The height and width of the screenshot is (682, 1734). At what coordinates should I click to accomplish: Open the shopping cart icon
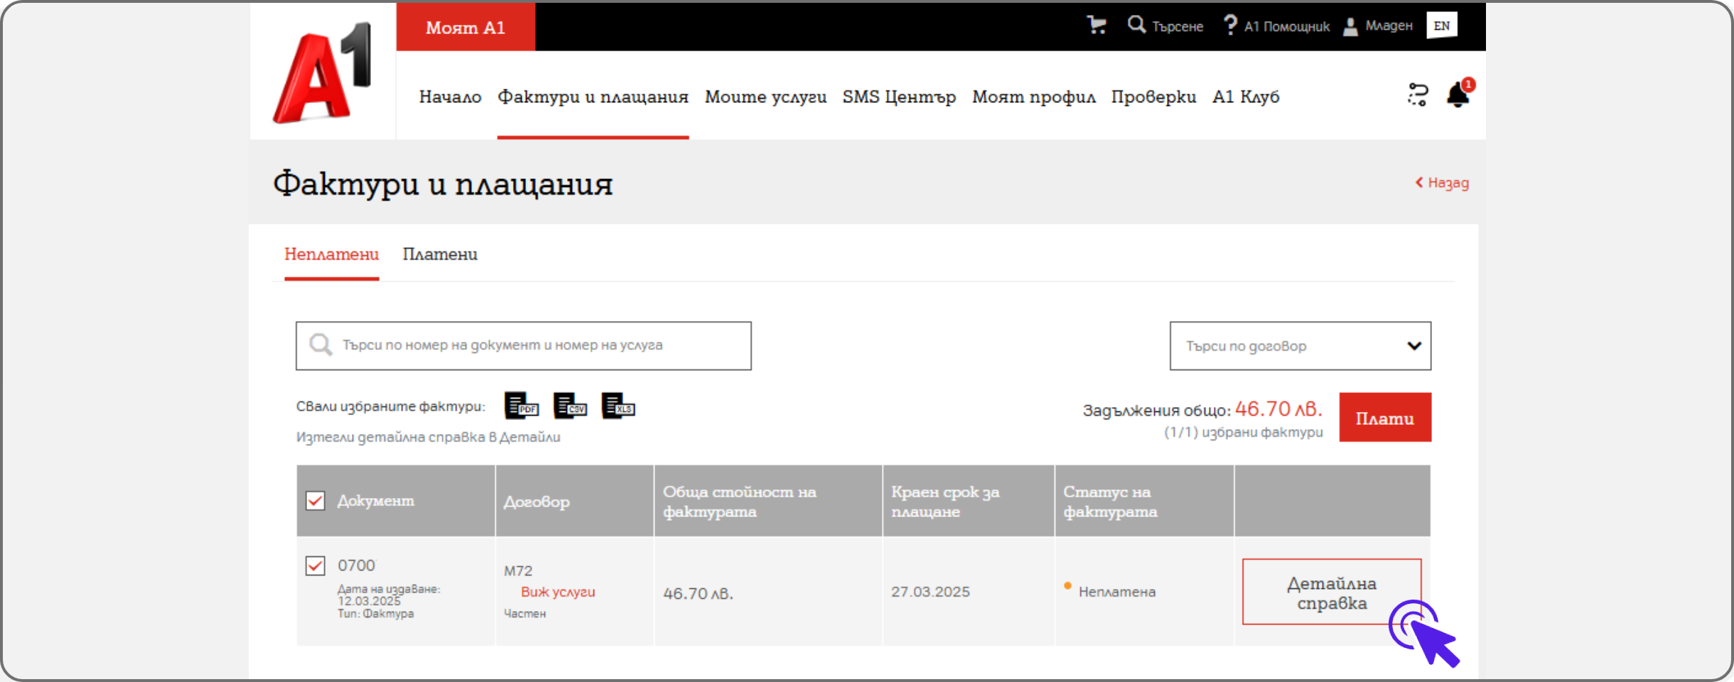pos(1097,26)
